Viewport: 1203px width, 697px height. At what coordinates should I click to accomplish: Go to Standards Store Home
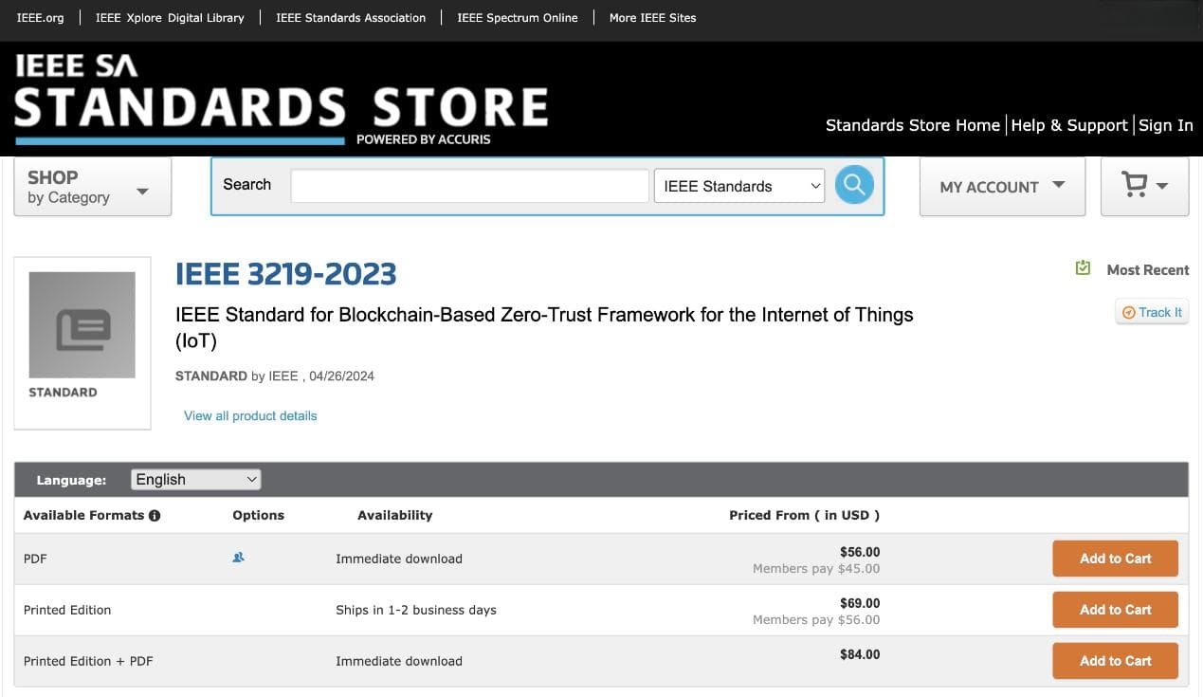click(x=912, y=125)
